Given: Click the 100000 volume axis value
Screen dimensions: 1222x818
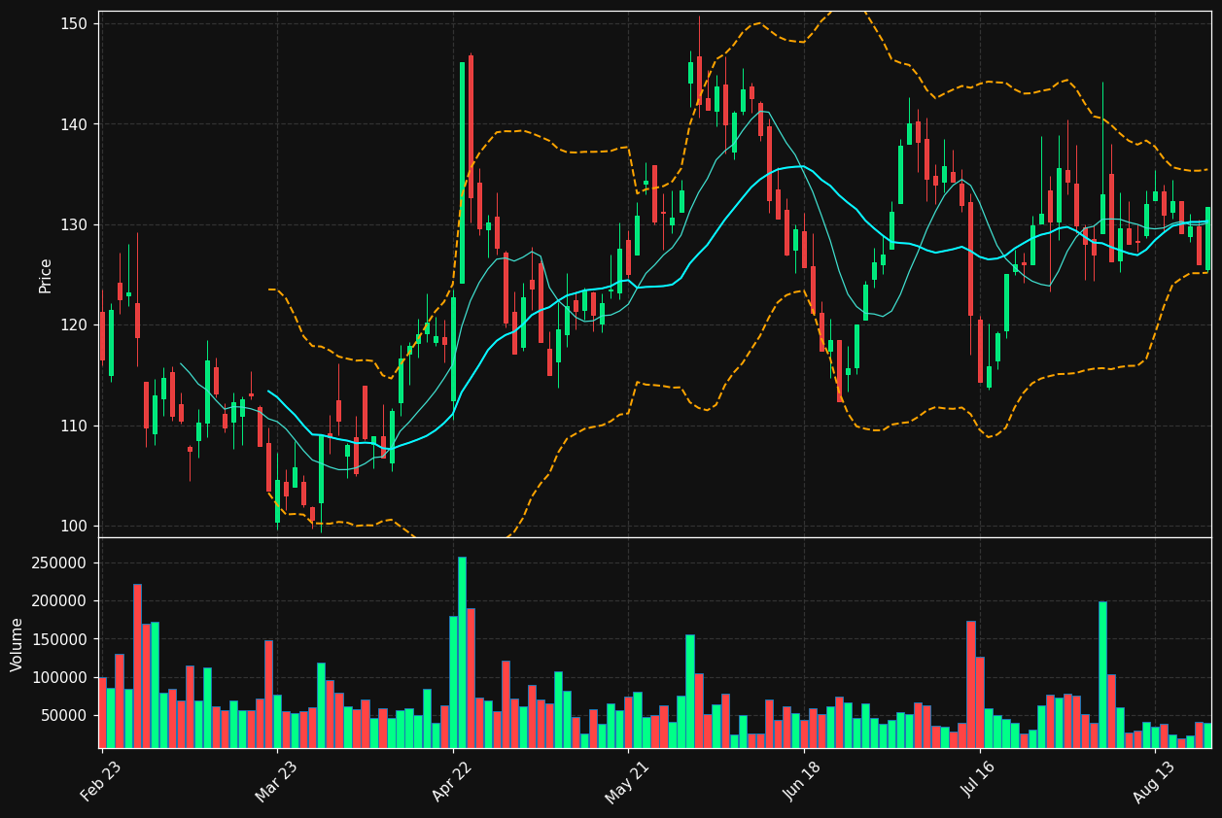Looking at the screenshot, I should click(x=60, y=678).
